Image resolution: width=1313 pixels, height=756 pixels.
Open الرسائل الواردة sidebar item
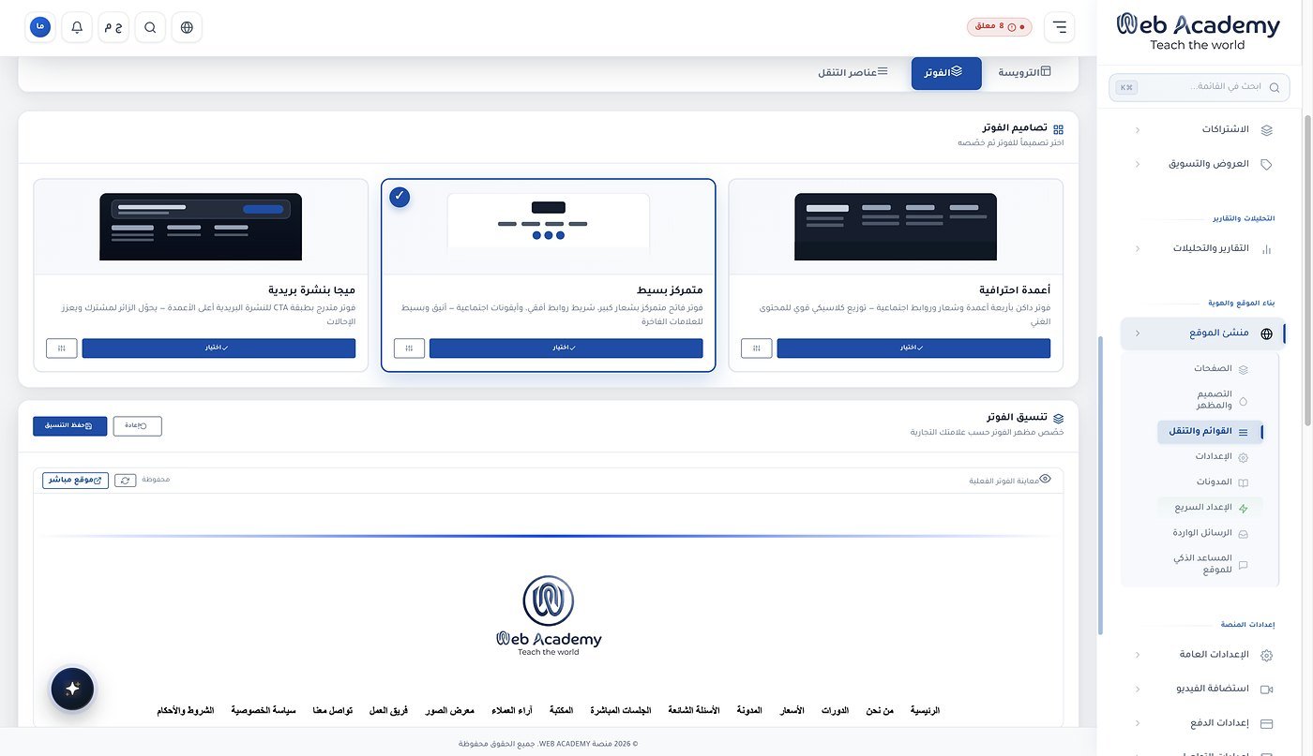click(x=1211, y=533)
